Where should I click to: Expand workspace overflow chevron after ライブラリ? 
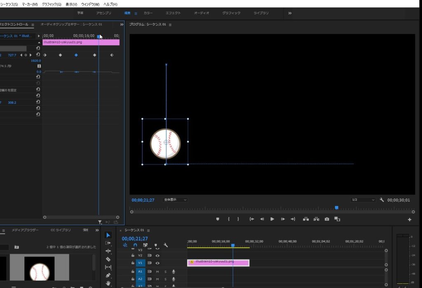[290, 13]
